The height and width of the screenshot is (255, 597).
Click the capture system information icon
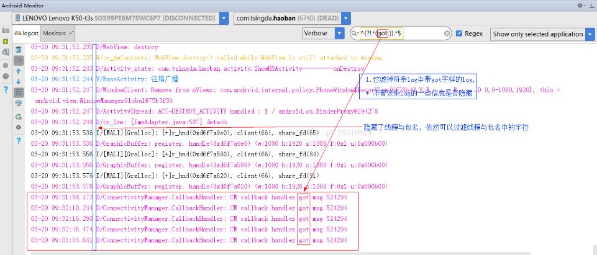coord(6,52)
